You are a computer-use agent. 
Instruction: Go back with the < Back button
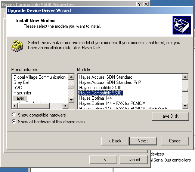click(115, 141)
